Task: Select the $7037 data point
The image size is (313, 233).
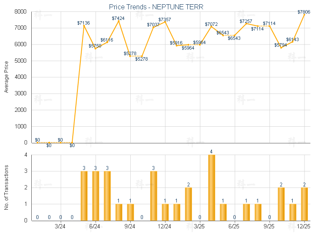Action: (154, 27)
